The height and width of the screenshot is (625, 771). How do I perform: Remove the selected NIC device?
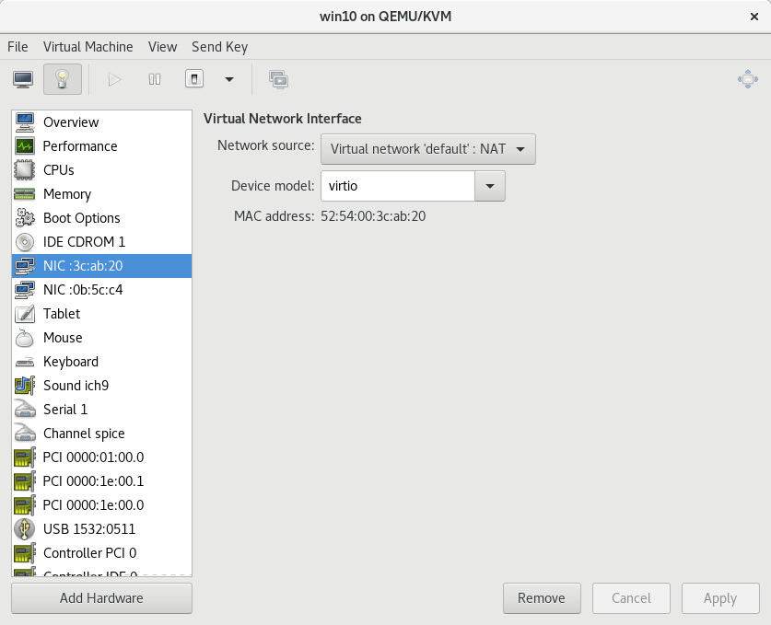tap(542, 598)
